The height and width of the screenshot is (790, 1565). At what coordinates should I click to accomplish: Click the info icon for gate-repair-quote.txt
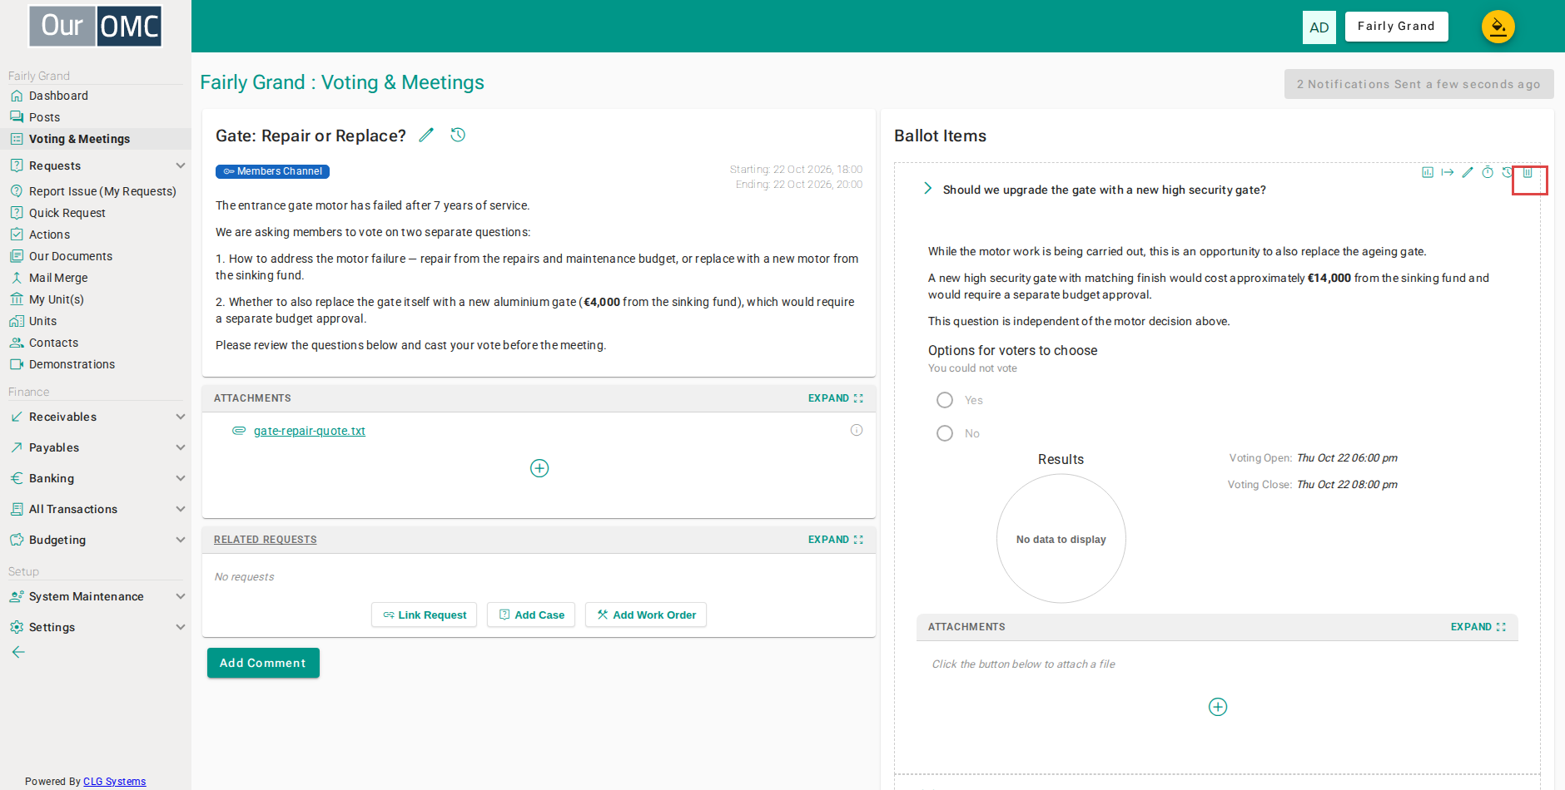[x=857, y=430]
